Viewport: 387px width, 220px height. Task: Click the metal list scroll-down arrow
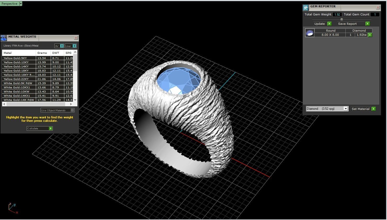75,100
